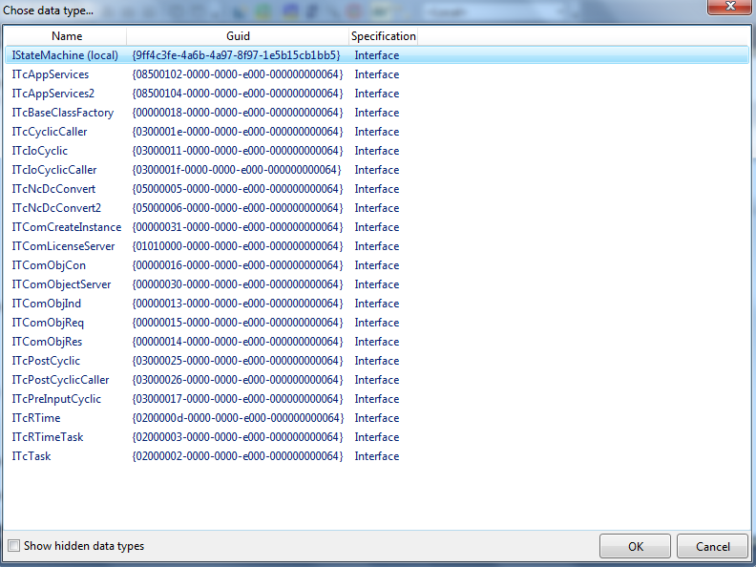Select ITcAppServices2 entry

pyautogui.click(x=53, y=94)
